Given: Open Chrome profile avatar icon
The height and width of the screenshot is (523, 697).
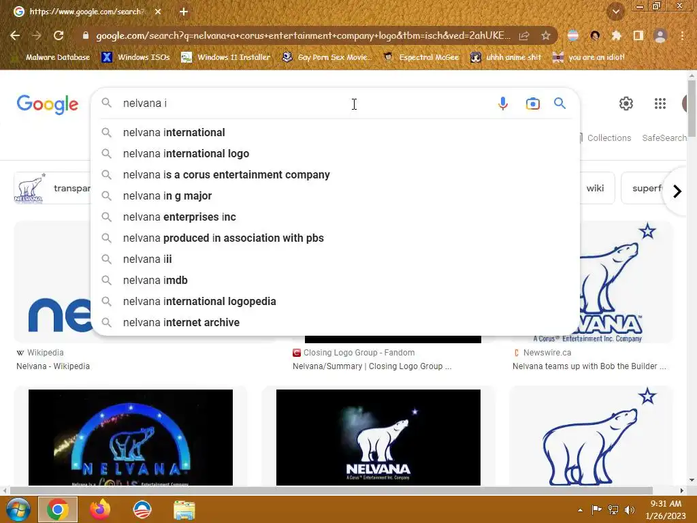Looking at the screenshot, I should point(660,35).
